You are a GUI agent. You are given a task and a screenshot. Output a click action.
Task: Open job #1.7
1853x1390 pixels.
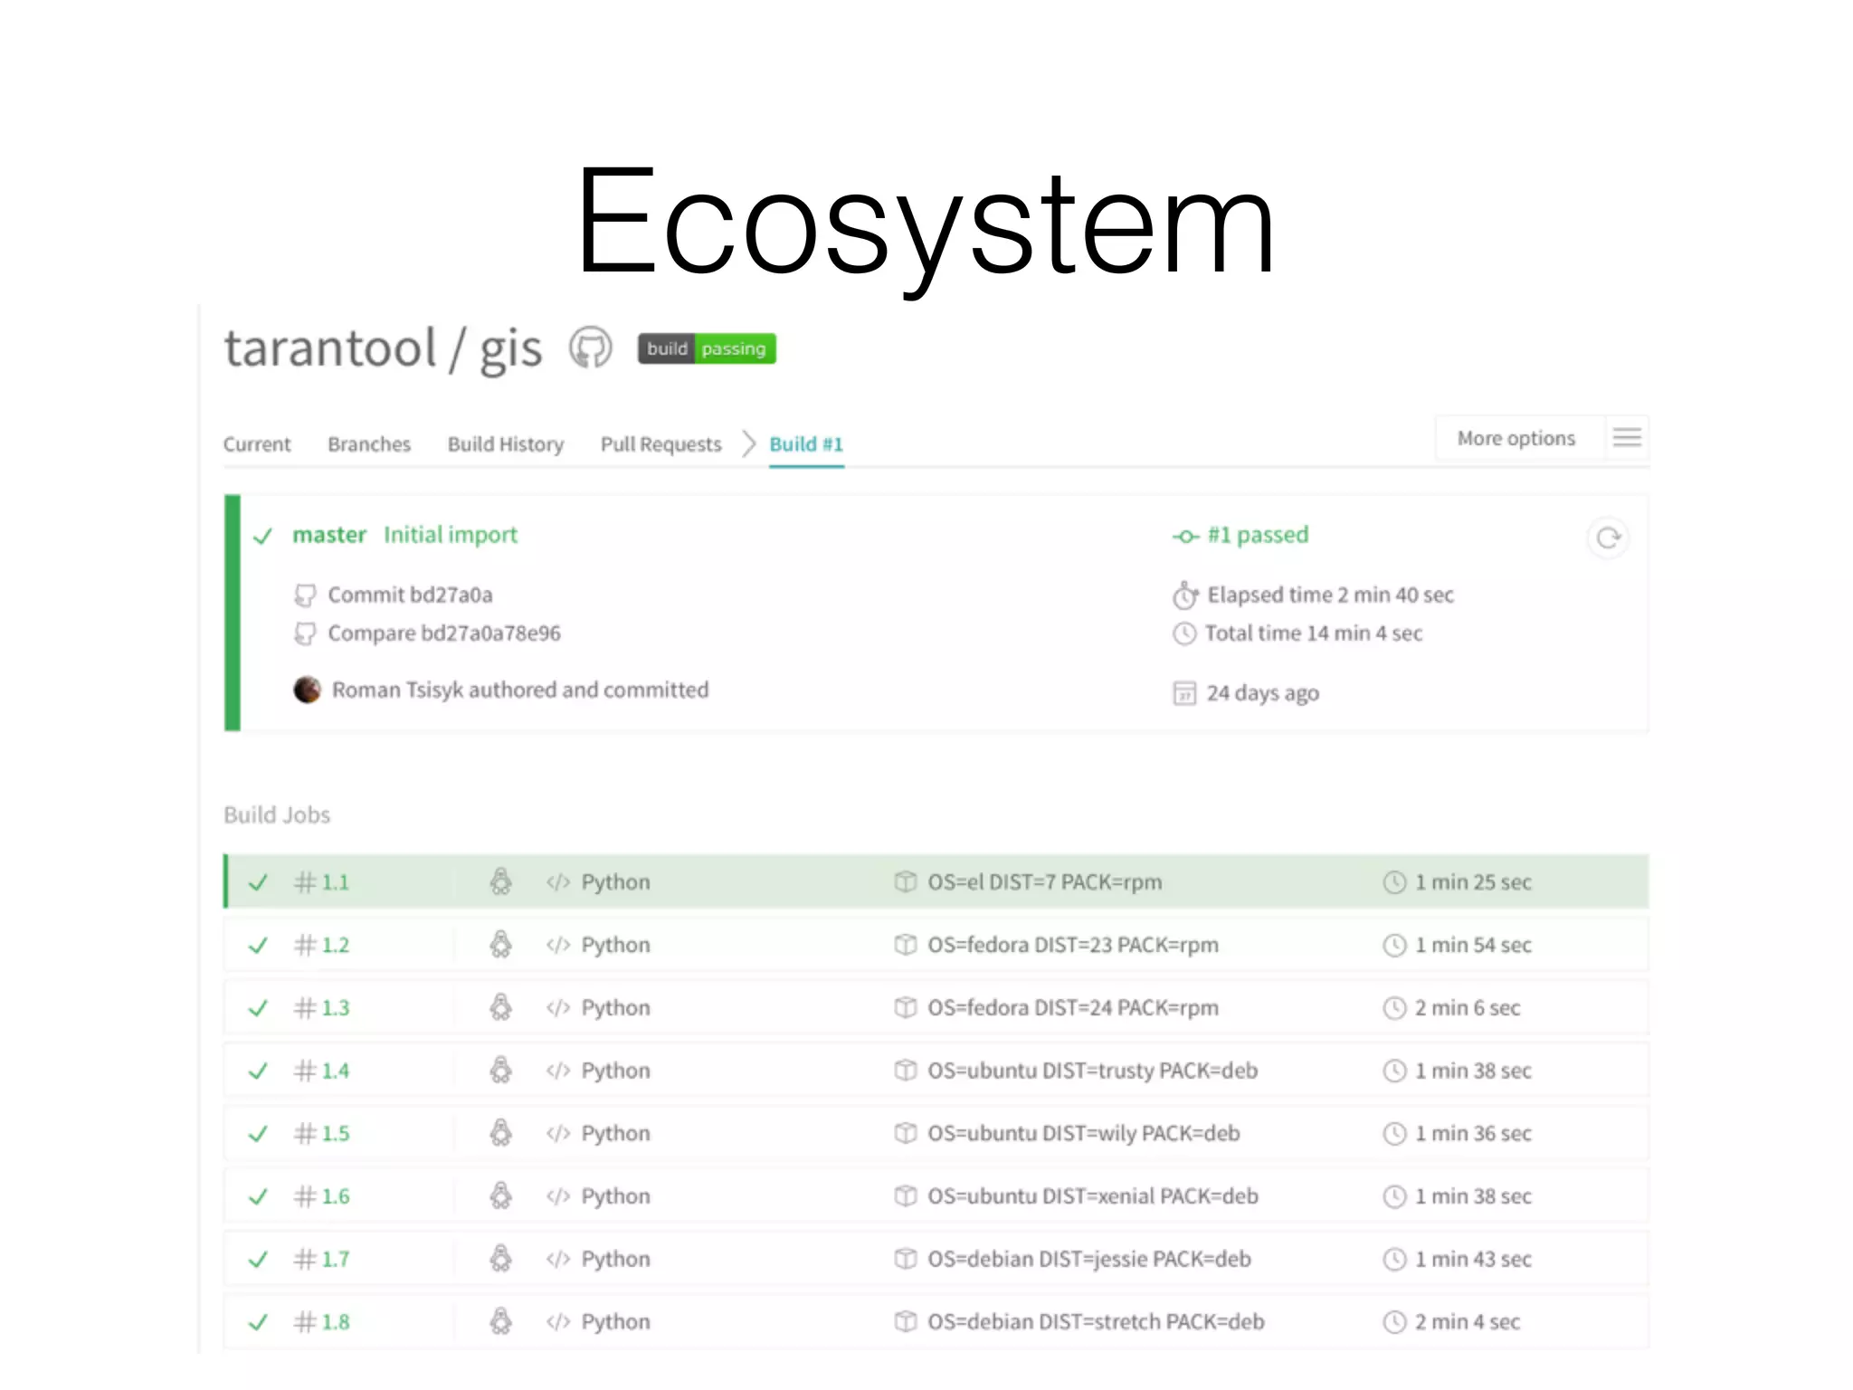[x=936, y=1259]
